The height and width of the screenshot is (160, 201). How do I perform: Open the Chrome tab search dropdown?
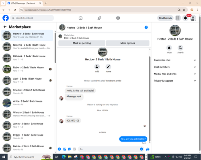pos(3,3)
